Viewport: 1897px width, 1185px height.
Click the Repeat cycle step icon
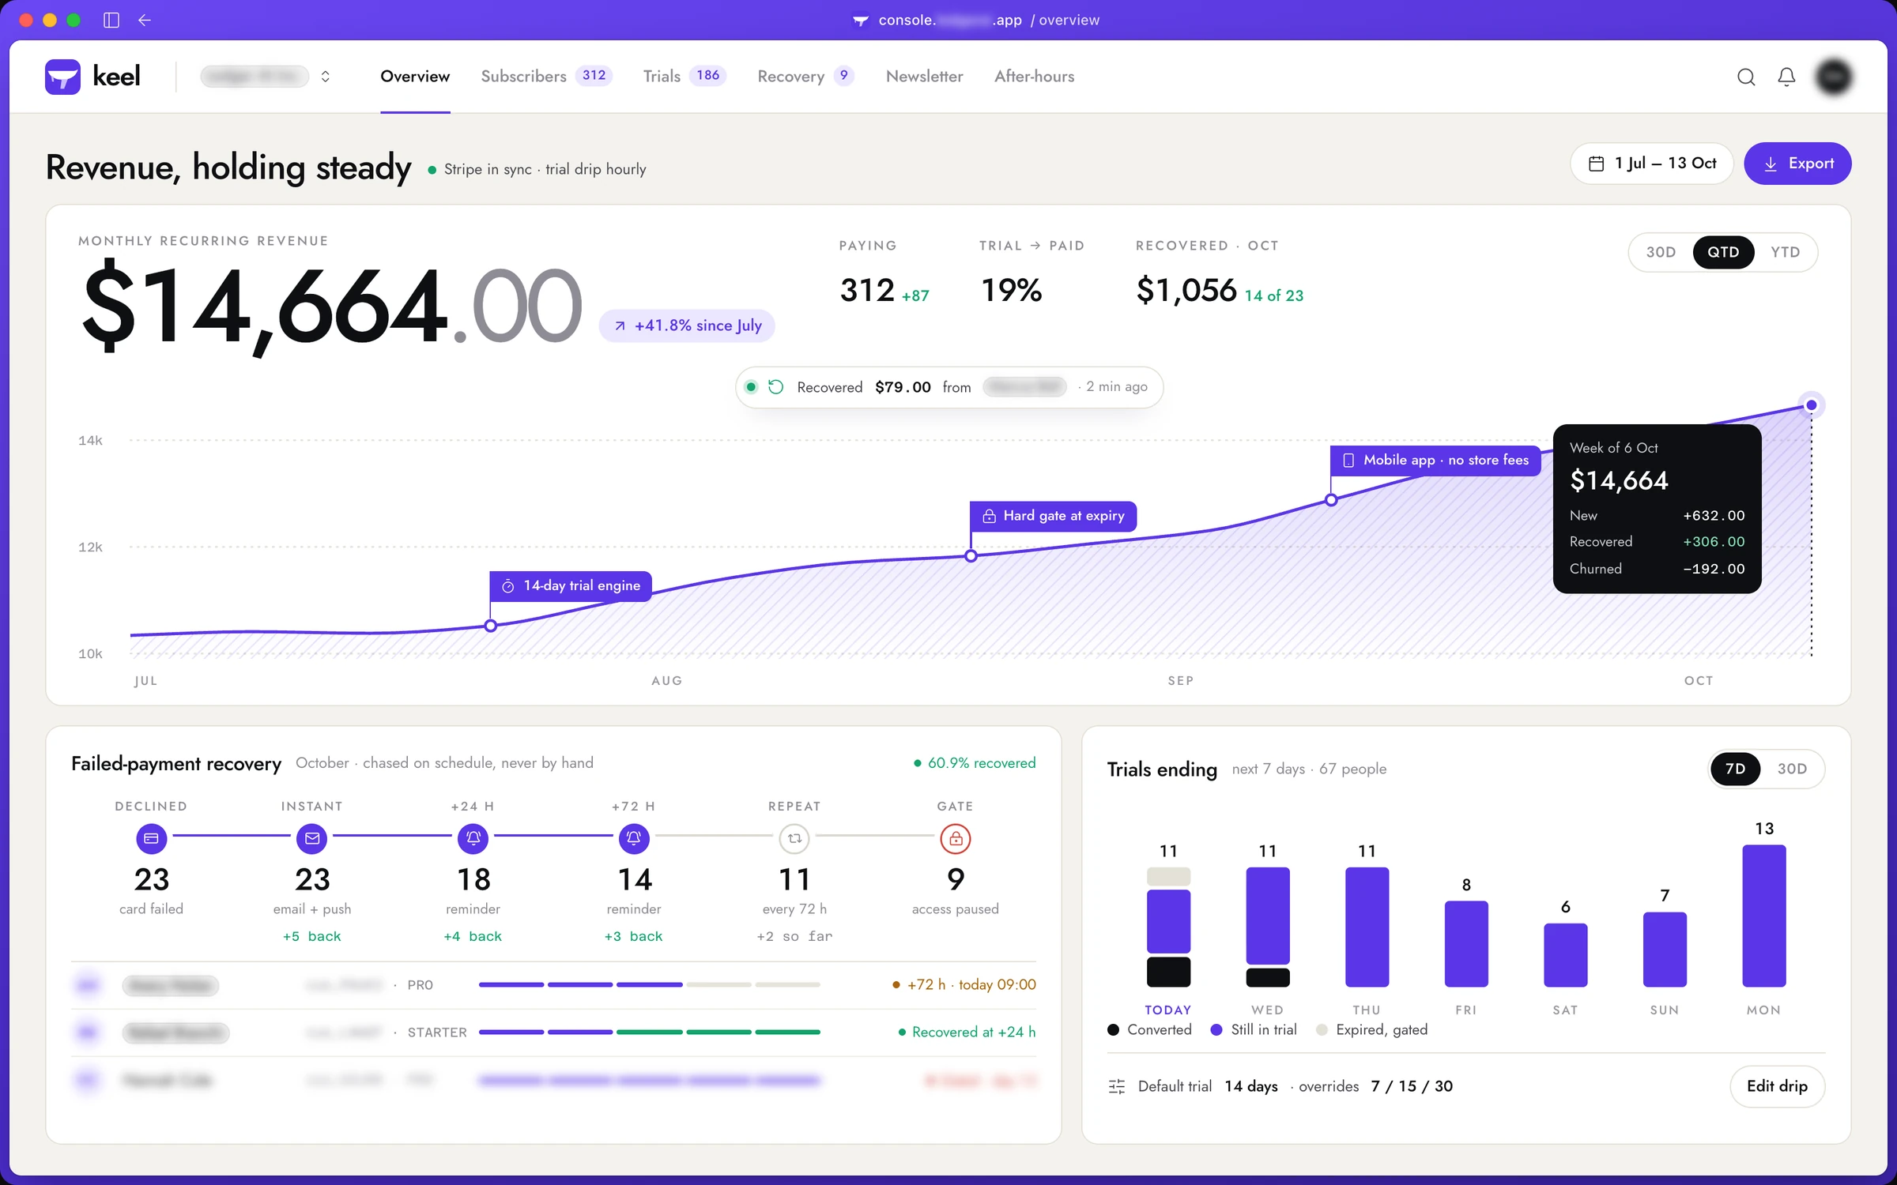click(x=794, y=838)
